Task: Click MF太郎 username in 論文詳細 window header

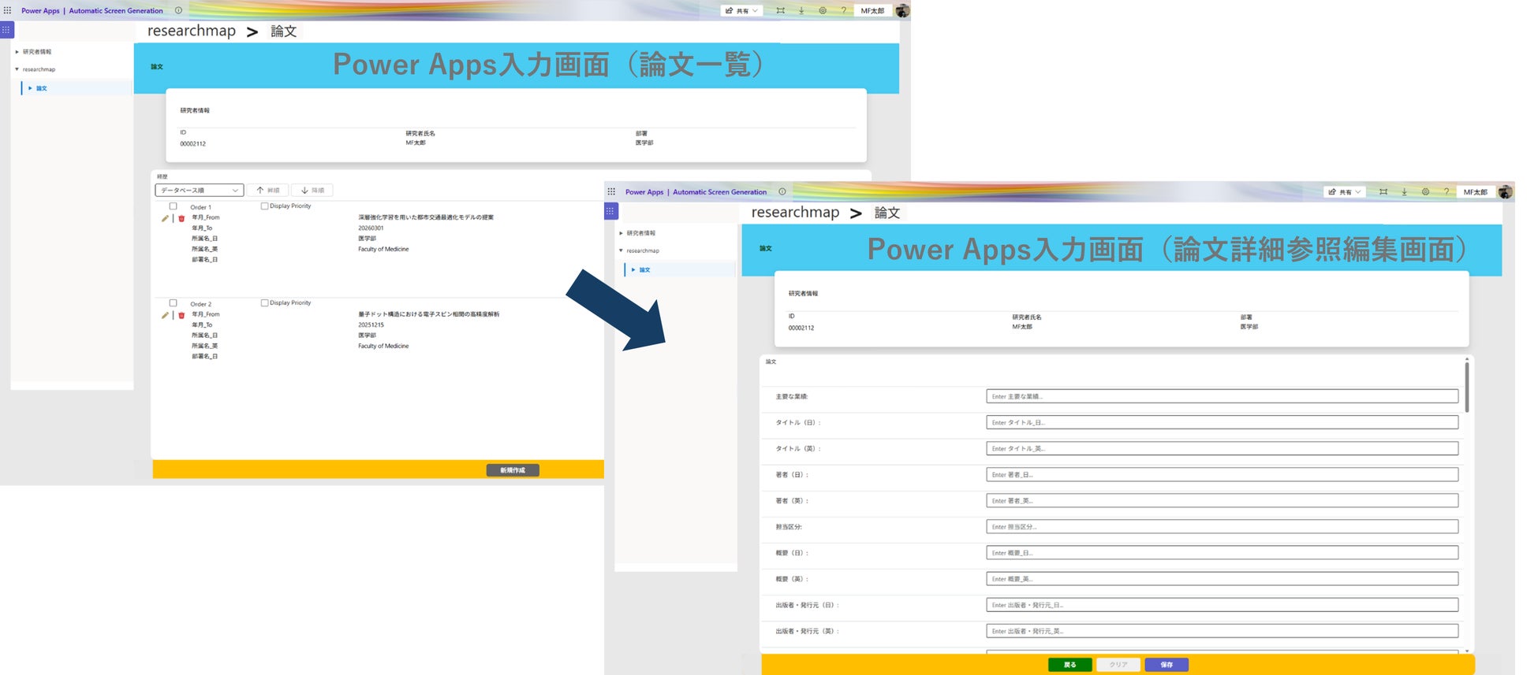Action: 1476,192
